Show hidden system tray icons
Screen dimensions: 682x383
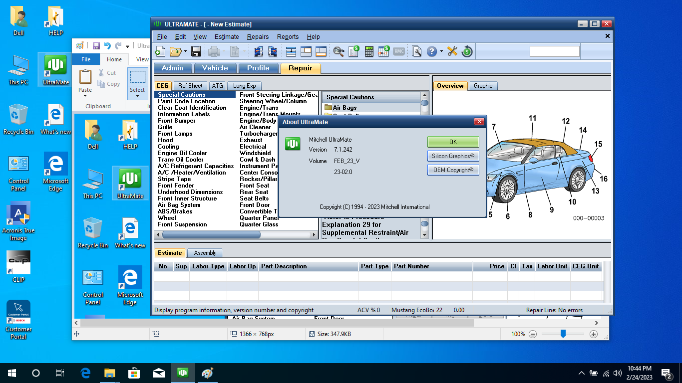click(582, 373)
